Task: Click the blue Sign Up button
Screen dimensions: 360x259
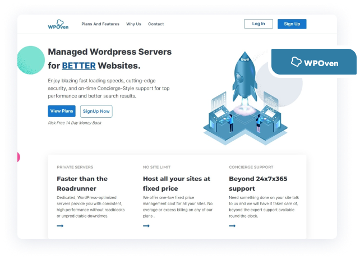Action: [x=292, y=24]
